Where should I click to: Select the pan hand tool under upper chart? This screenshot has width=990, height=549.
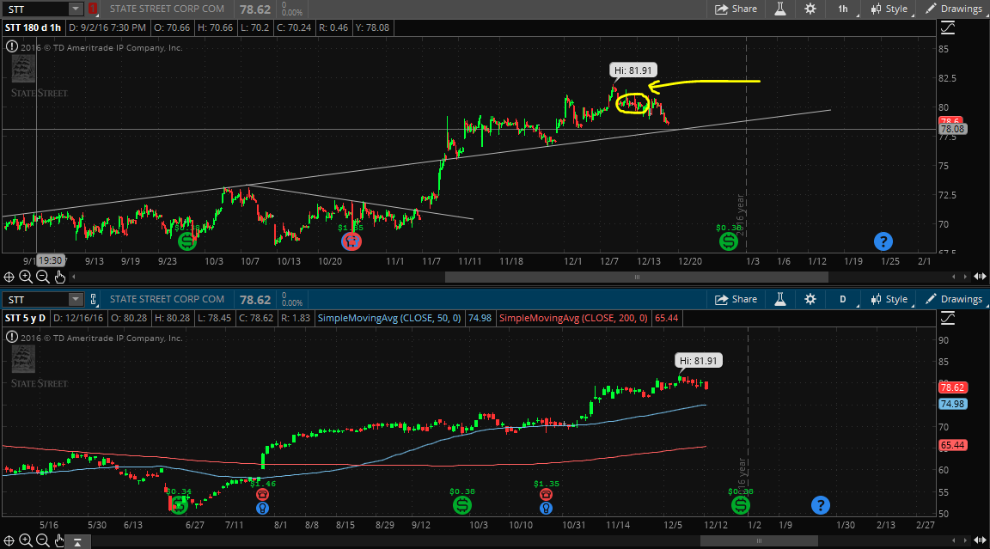tap(59, 277)
